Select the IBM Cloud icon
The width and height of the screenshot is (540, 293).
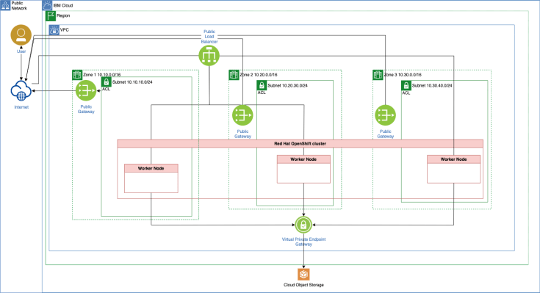pyautogui.click(x=47, y=5)
